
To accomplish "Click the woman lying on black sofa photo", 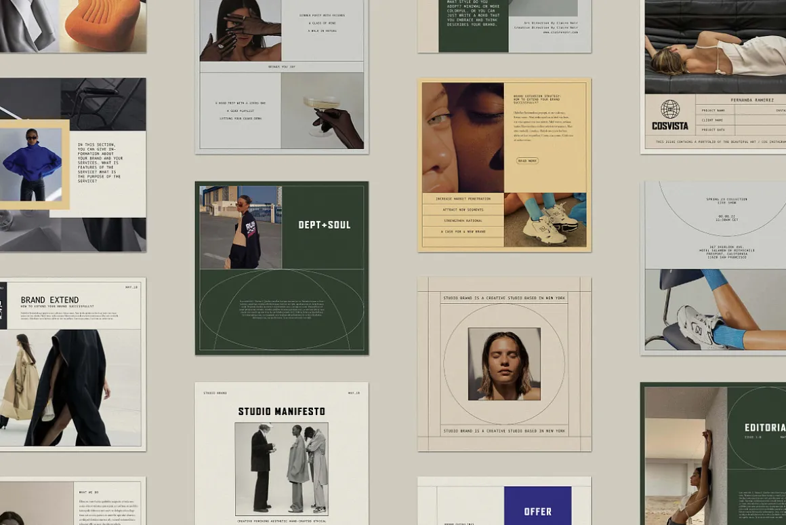I will click(x=716, y=47).
